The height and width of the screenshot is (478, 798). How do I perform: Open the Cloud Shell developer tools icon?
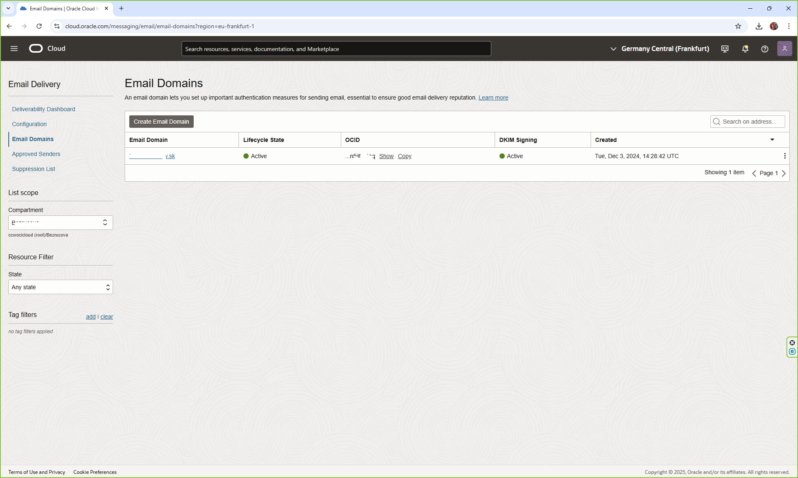pyautogui.click(x=725, y=49)
